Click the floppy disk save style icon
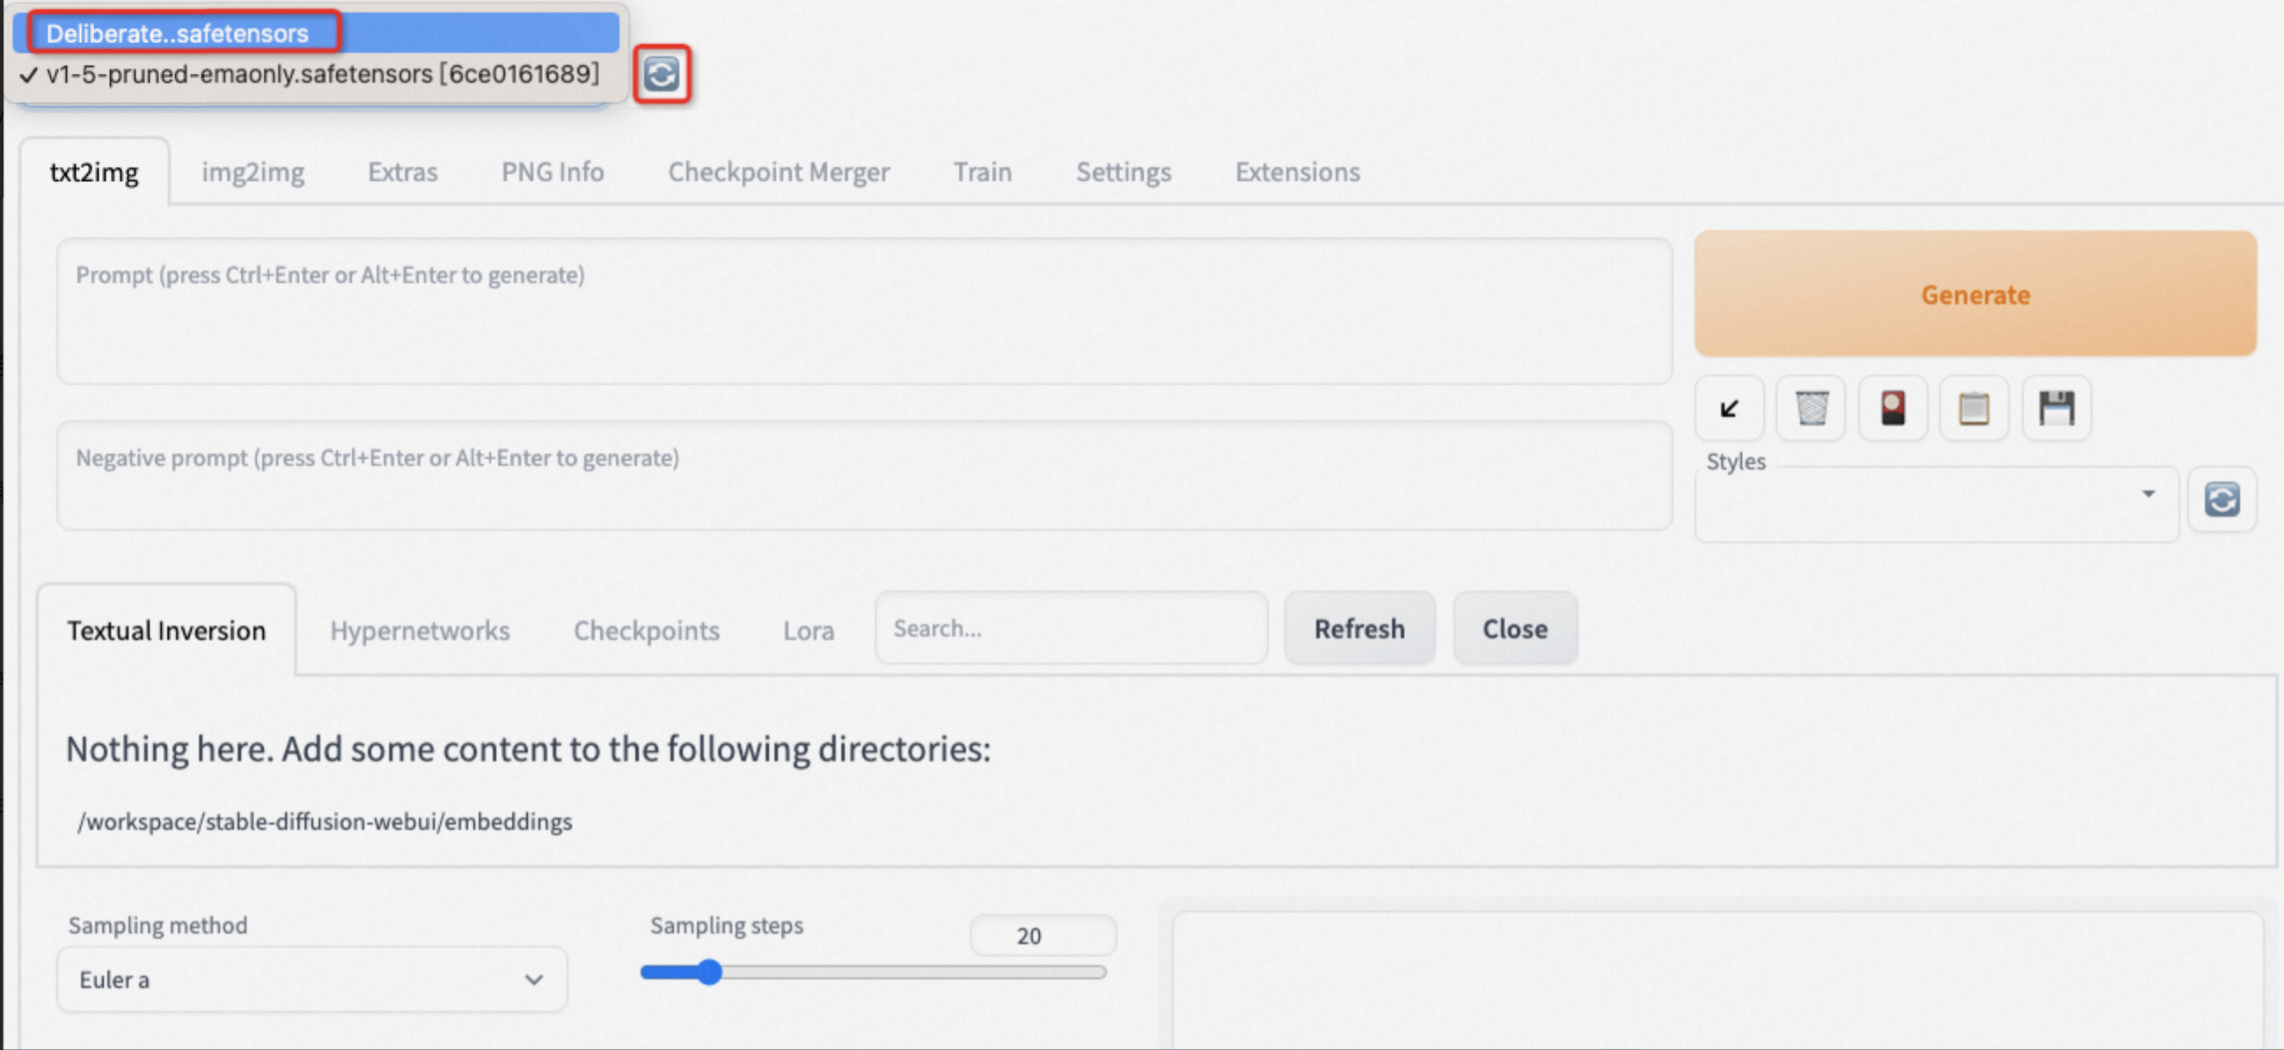 pyautogui.click(x=2056, y=409)
